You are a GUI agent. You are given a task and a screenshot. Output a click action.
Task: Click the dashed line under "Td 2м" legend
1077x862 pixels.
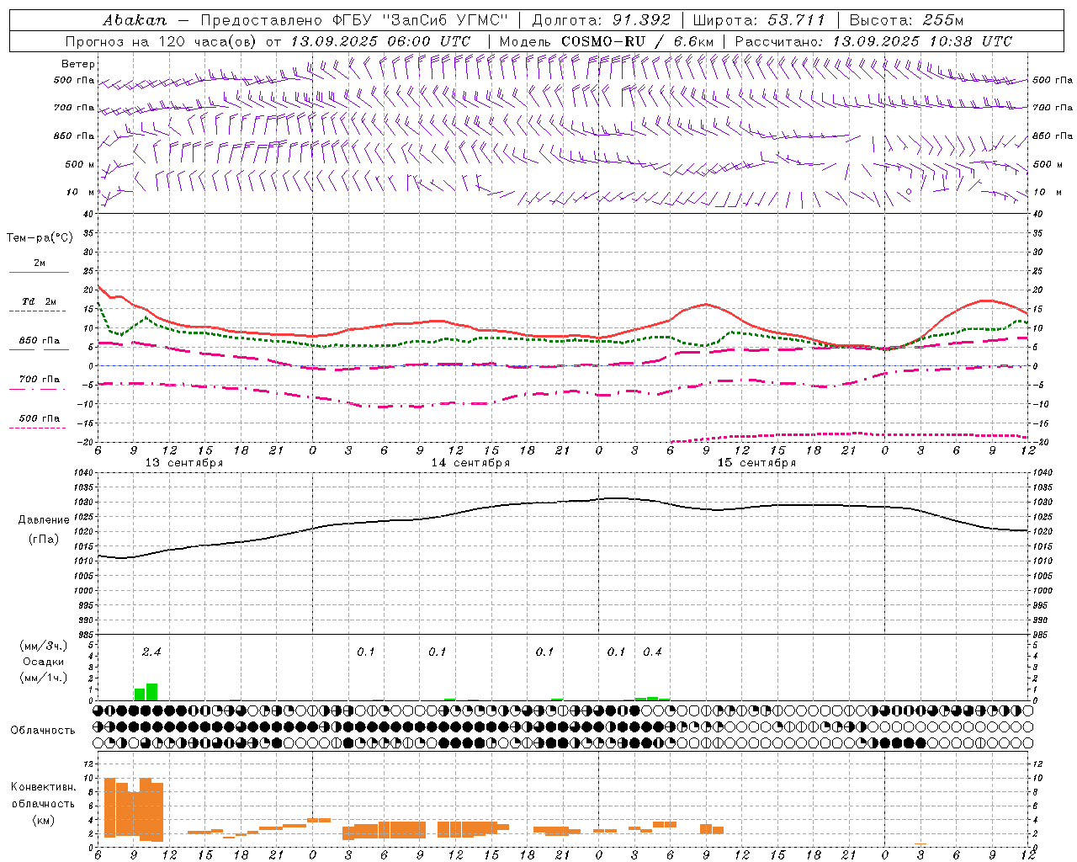(x=37, y=311)
